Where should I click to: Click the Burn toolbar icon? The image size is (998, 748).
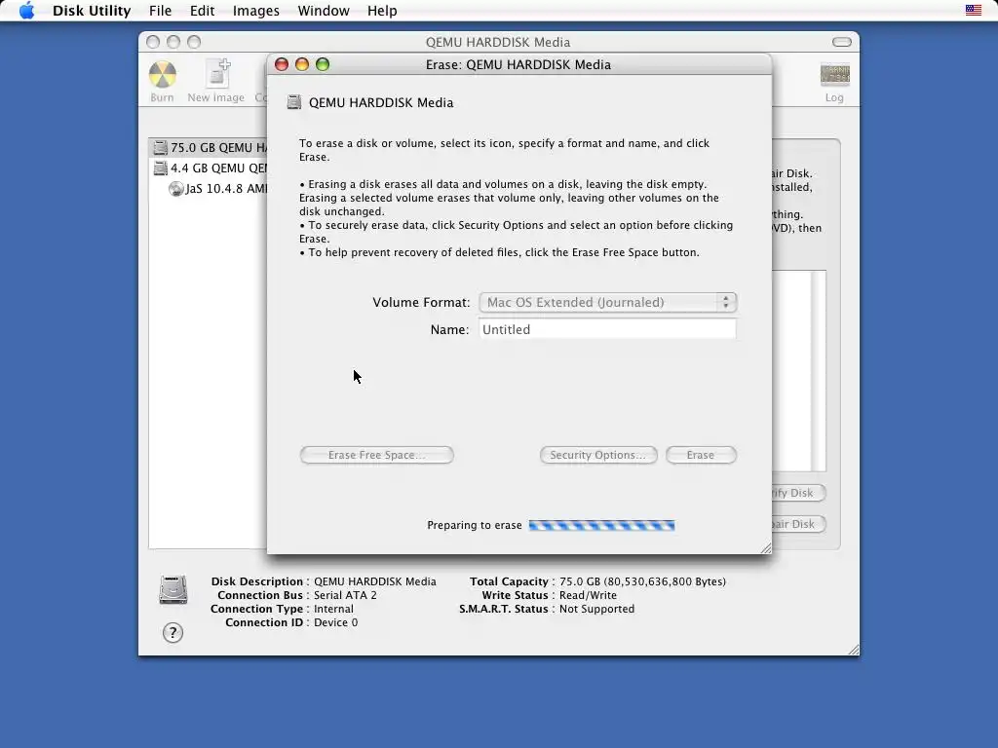pos(163,75)
